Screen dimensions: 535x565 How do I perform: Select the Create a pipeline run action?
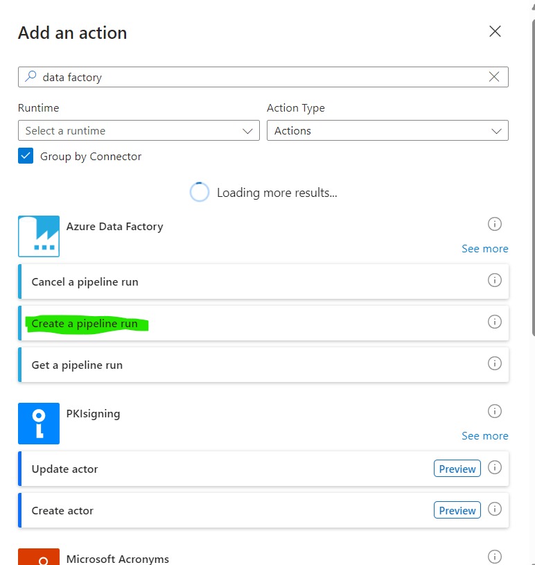tap(263, 323)
